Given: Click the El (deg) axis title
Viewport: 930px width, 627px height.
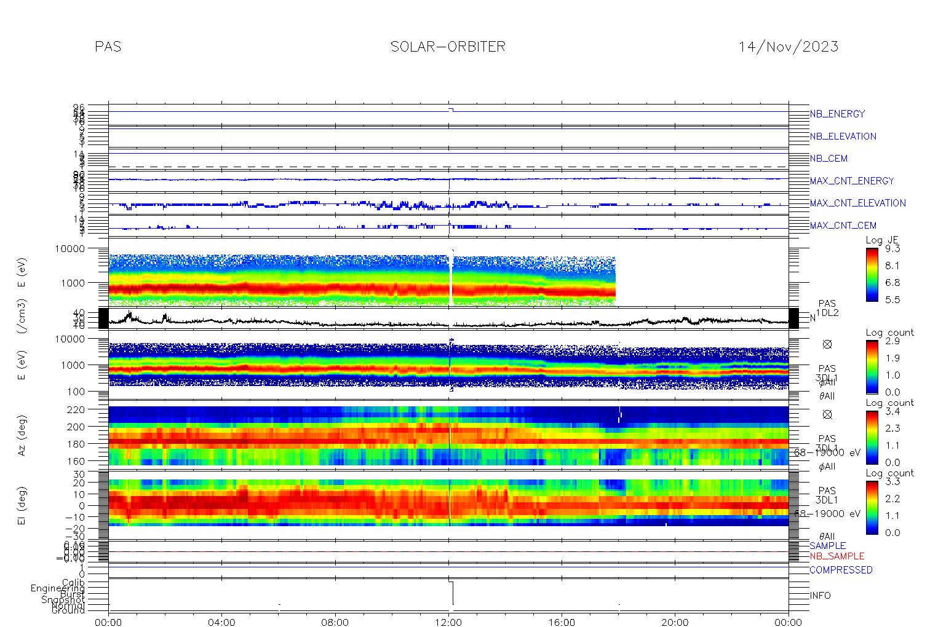Looking at the screenshot, I should pos(22,507).
